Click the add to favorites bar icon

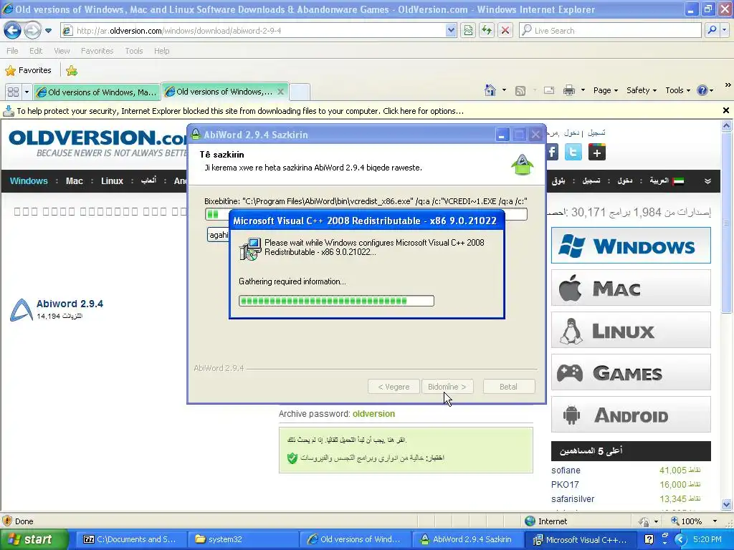coord(72,71)
